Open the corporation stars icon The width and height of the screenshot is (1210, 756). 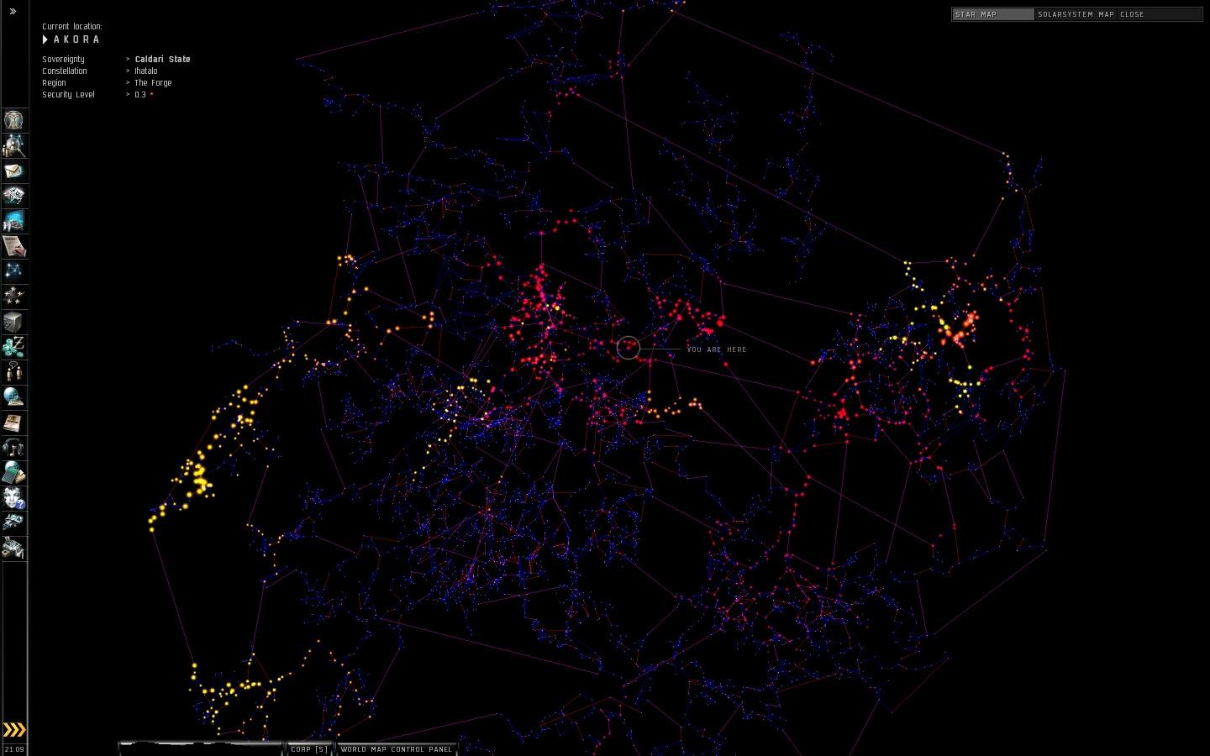click(x=13, y=297)
